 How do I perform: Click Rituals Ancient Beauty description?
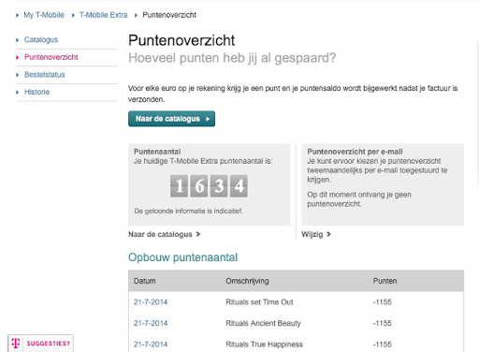point(263,323)
